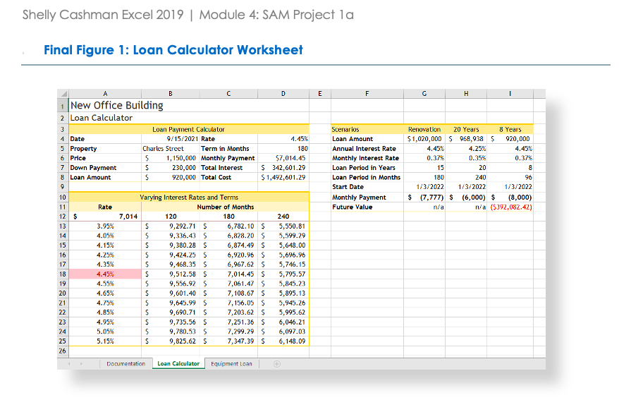
Task: Switch to the Documentation sheet tab
Action: [127, 363]
